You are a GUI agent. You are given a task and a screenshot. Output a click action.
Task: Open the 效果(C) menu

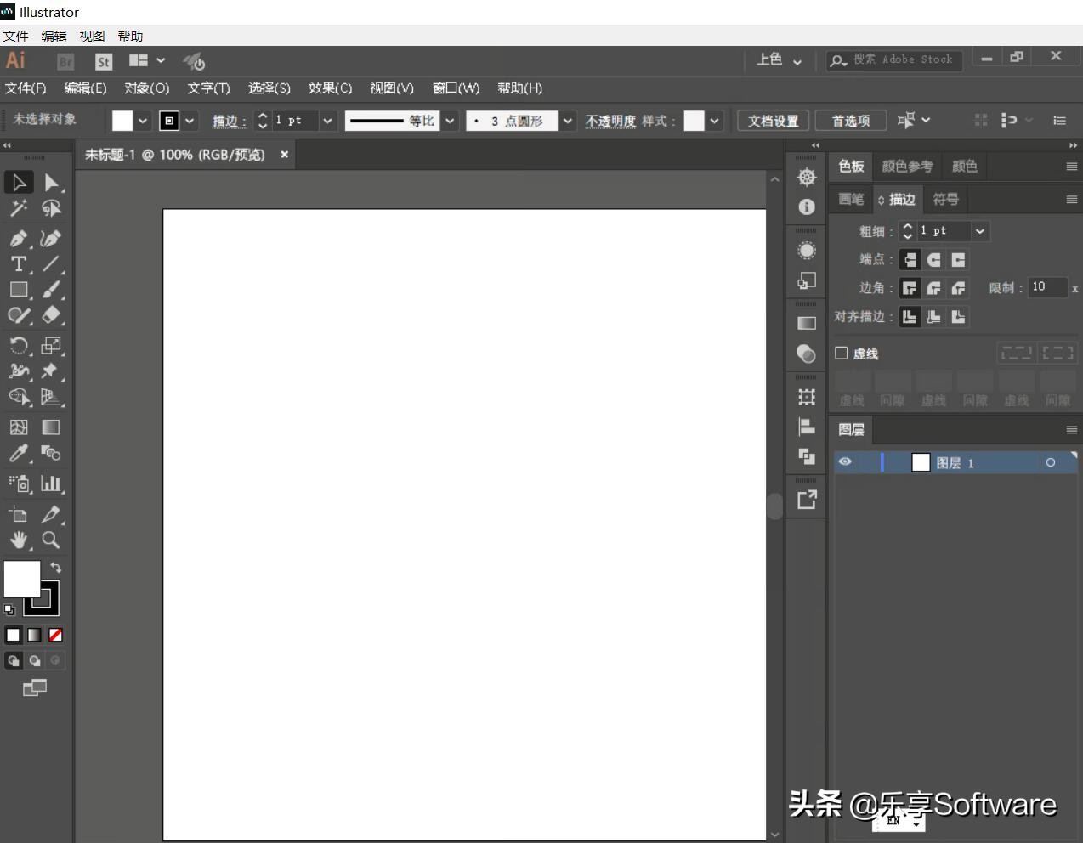tap(331, 88)
